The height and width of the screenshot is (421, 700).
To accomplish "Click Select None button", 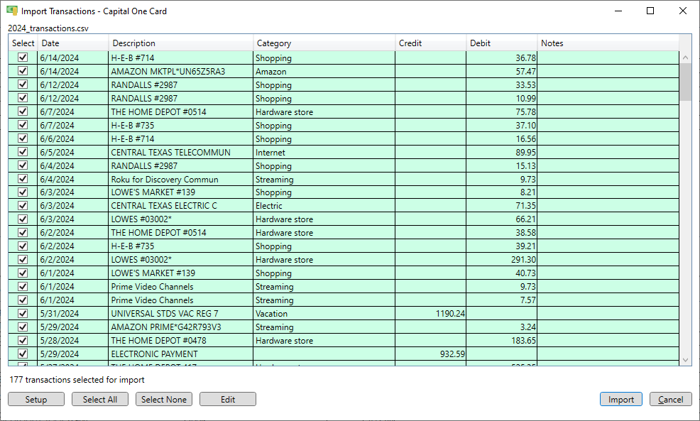I will (164, 399).
